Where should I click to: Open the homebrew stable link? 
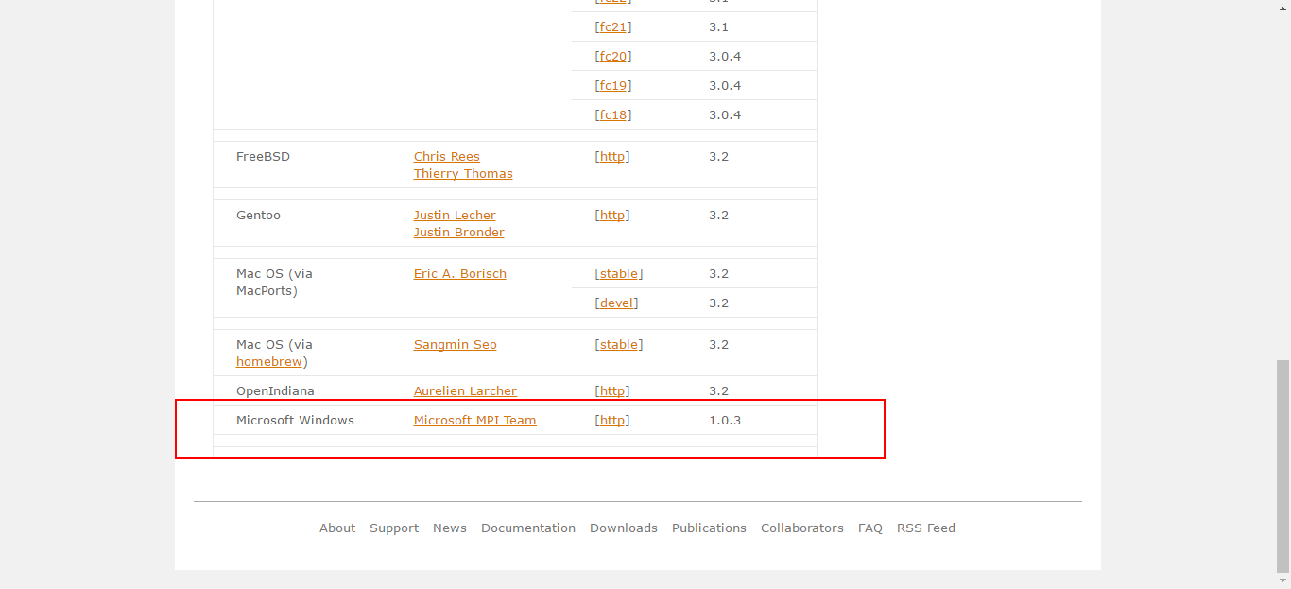point(619,344)
